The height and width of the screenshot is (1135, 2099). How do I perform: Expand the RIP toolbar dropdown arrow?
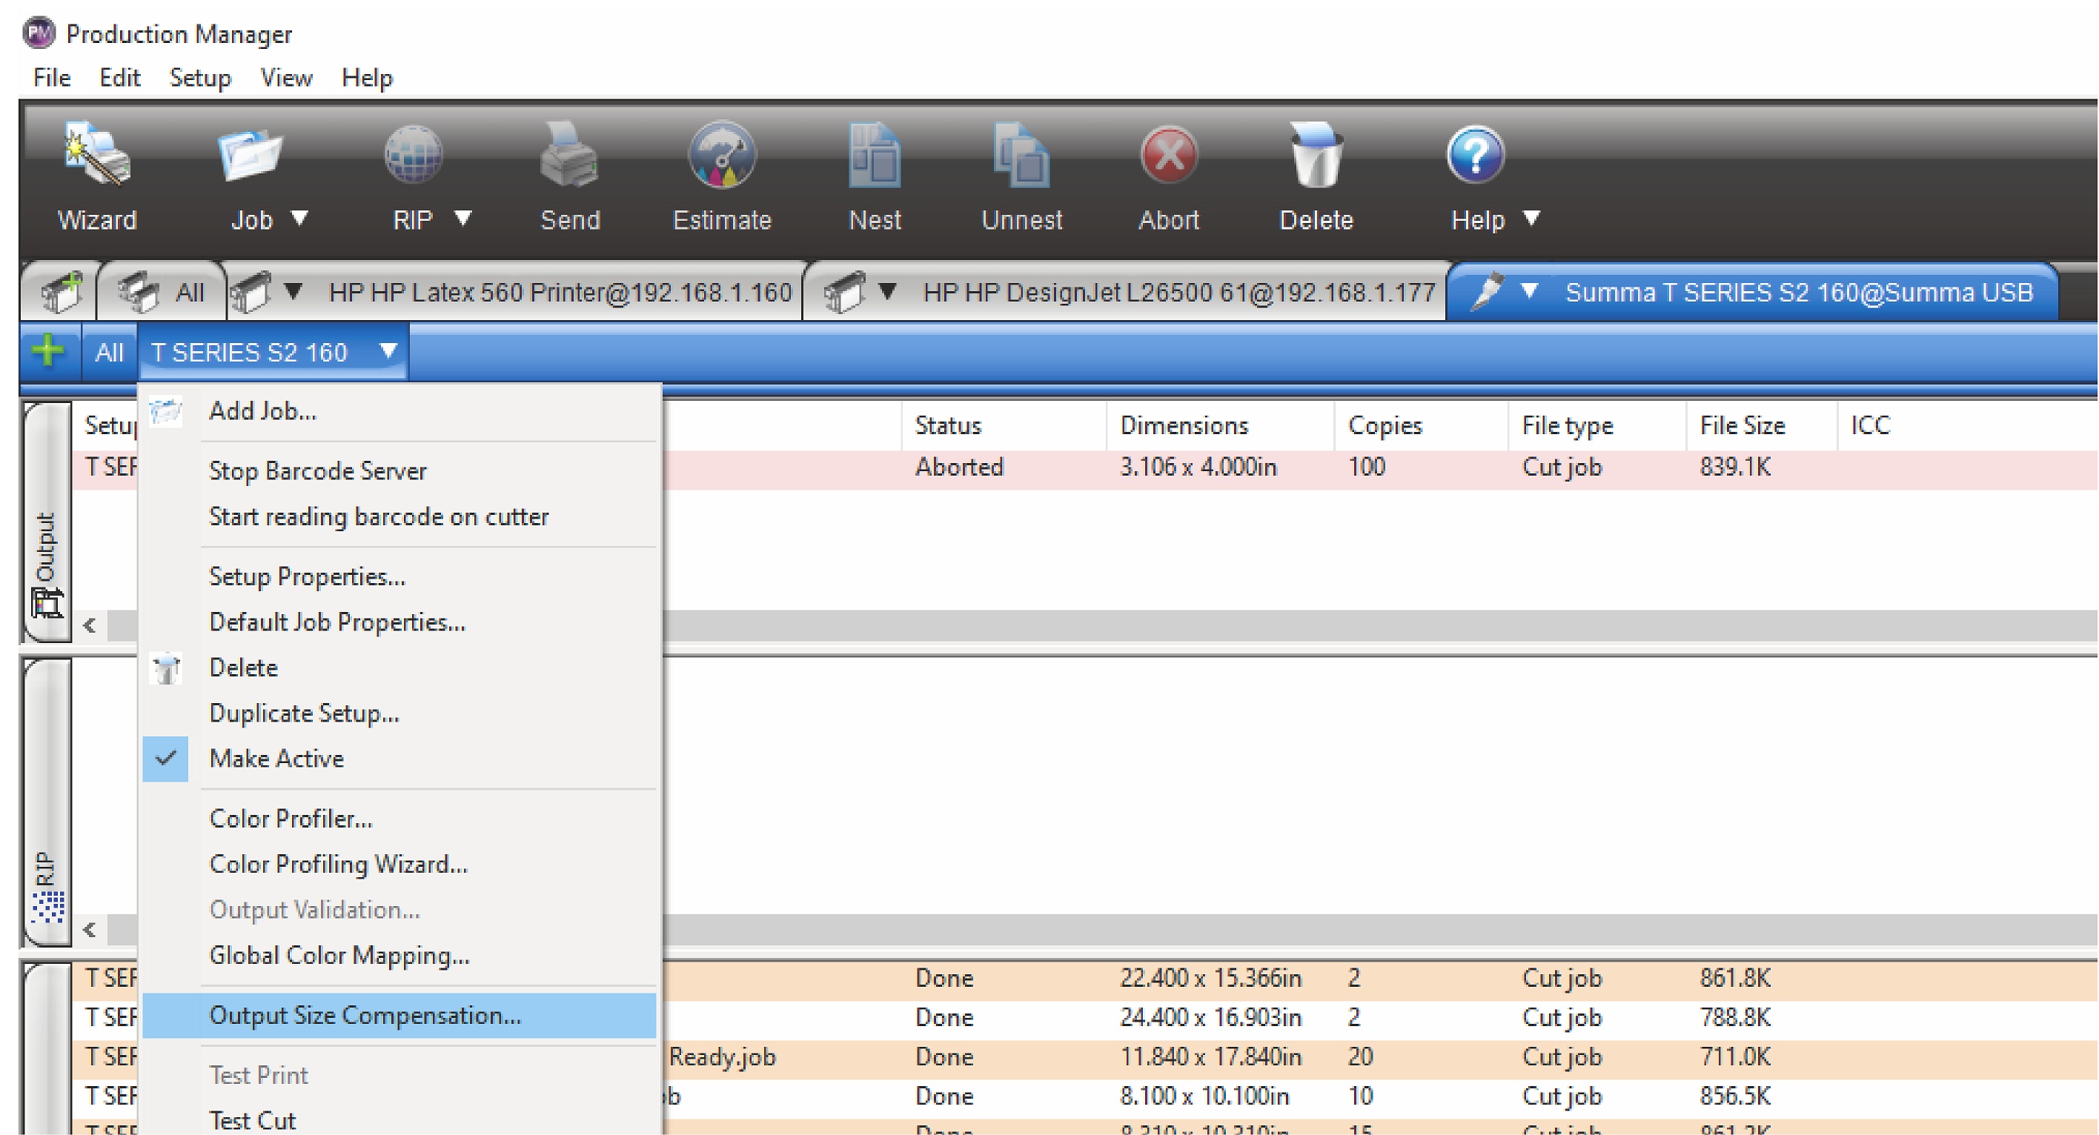click(x=462, y=219)
